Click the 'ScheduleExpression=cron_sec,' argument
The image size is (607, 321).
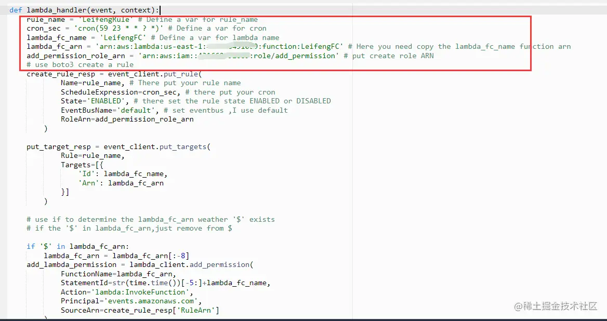(121, 92)
